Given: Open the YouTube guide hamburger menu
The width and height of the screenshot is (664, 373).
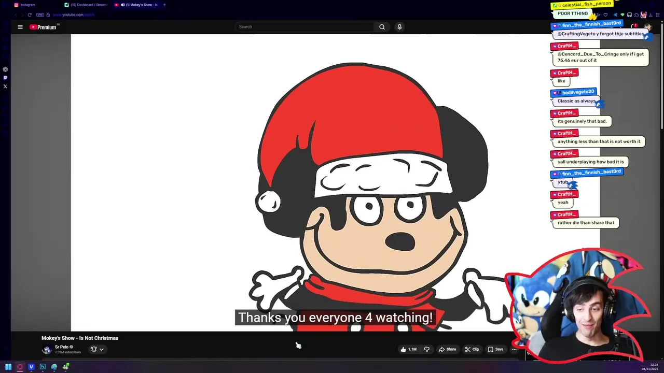Looking at the screenshot, I should (20, 27).
